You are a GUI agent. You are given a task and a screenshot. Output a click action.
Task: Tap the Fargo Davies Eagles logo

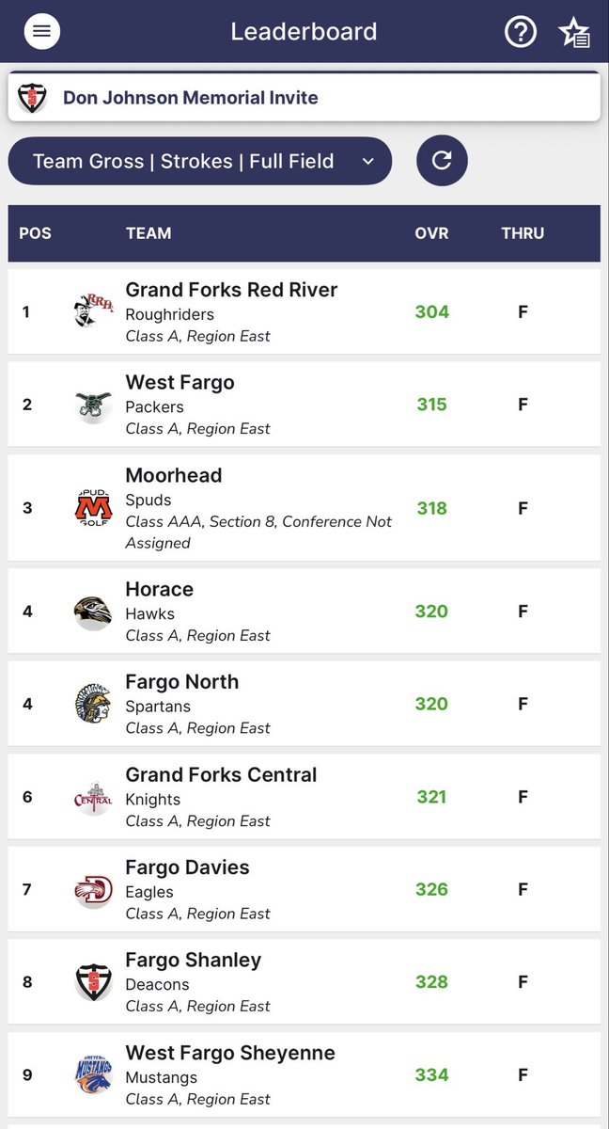pyautogui.click(x=93, y=889)
